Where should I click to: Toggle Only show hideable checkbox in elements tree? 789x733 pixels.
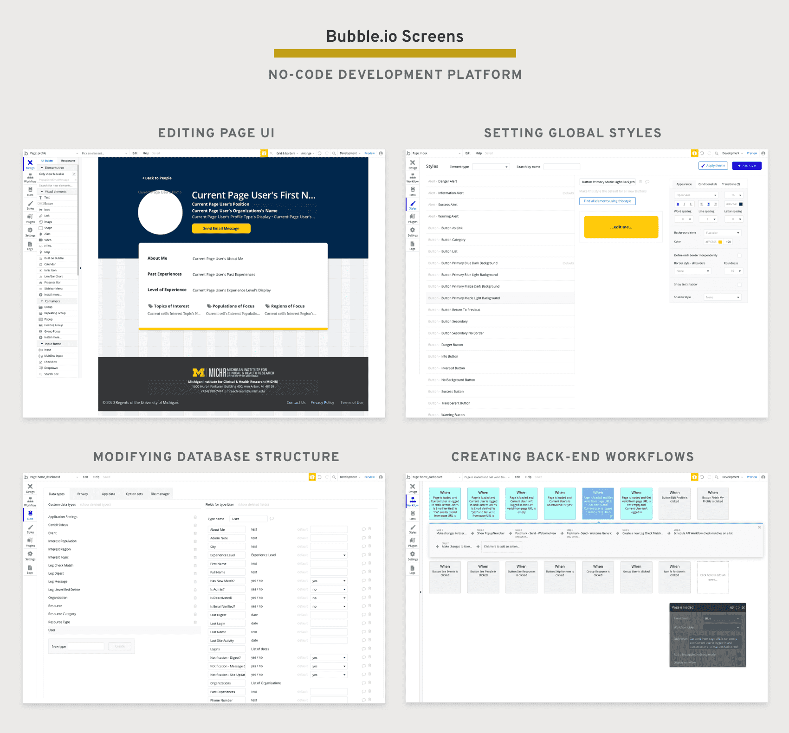(x=74, y=174)
